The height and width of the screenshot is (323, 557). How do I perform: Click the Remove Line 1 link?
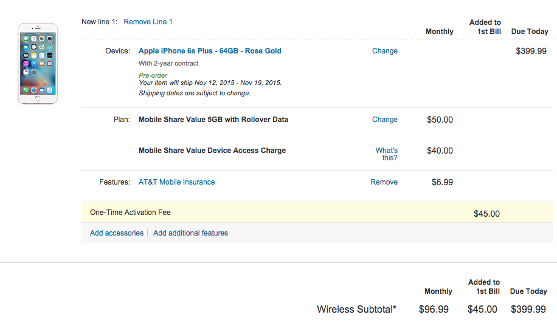[x=148, y=22]
